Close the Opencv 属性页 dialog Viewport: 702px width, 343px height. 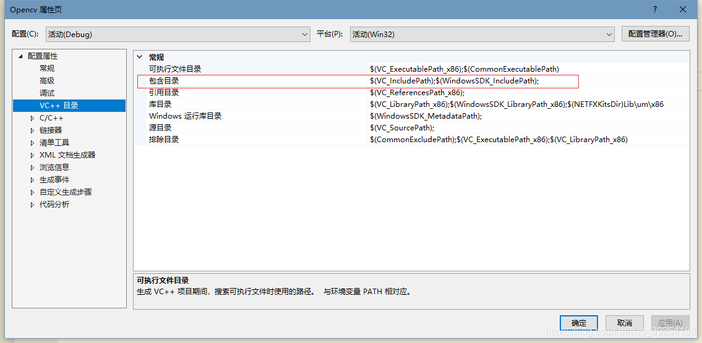pyautogui.click(x=682, y=9)
